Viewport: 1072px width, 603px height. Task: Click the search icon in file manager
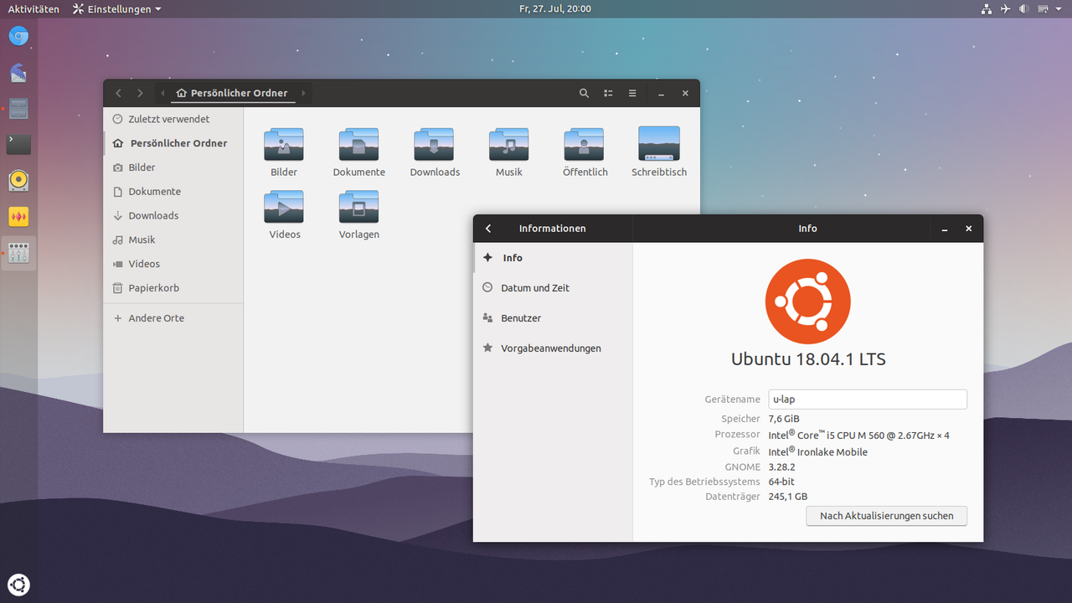[x=585, y=93]
